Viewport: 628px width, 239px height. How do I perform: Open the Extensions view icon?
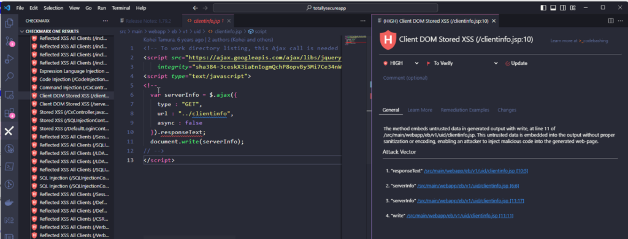(x=9, y=113)
